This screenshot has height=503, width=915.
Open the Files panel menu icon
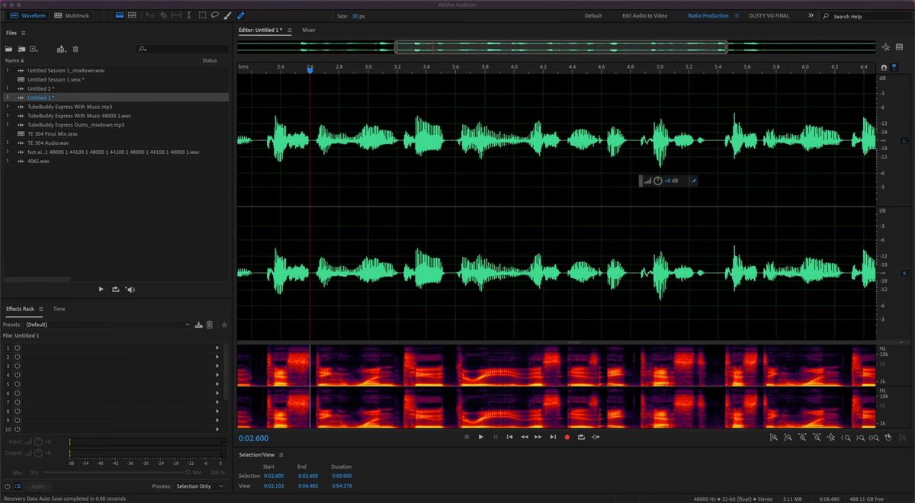24,33
